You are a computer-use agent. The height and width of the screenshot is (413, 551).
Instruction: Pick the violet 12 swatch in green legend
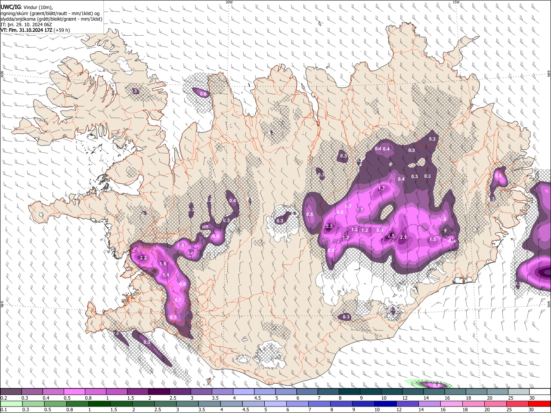[407, 404]
